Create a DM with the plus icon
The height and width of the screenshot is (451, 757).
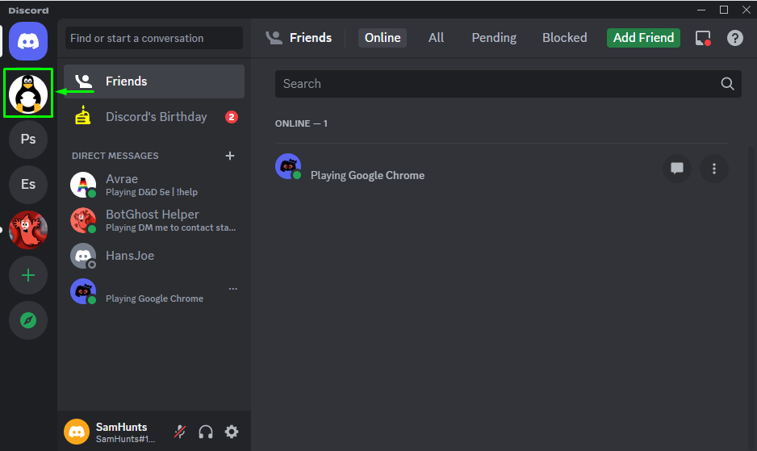coord(230,156)
